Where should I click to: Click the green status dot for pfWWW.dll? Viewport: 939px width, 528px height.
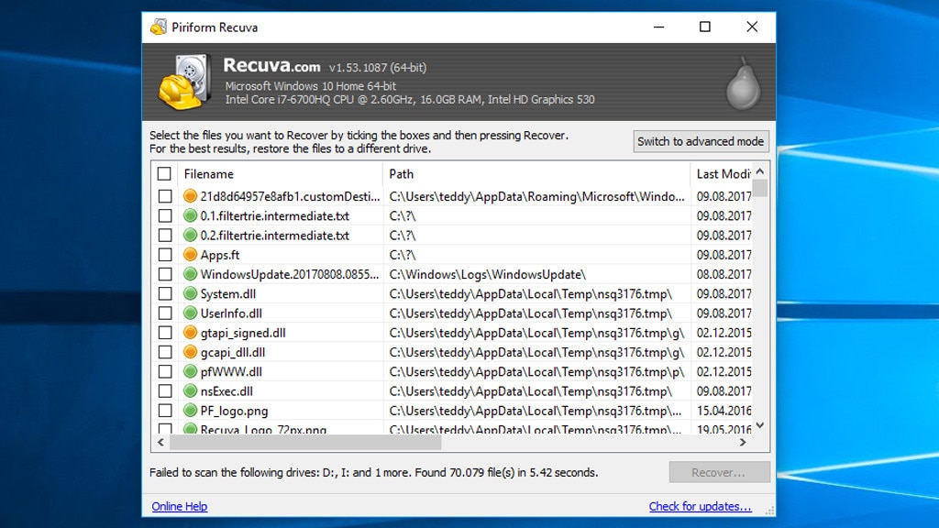190,371
